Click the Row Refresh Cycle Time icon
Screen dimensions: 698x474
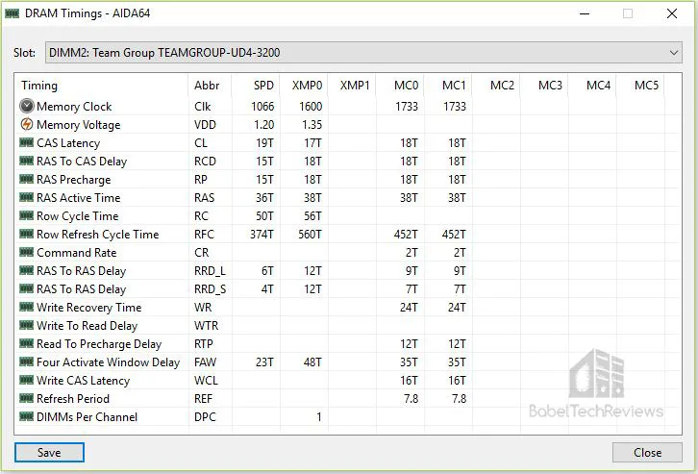click(x=27, y=234)
